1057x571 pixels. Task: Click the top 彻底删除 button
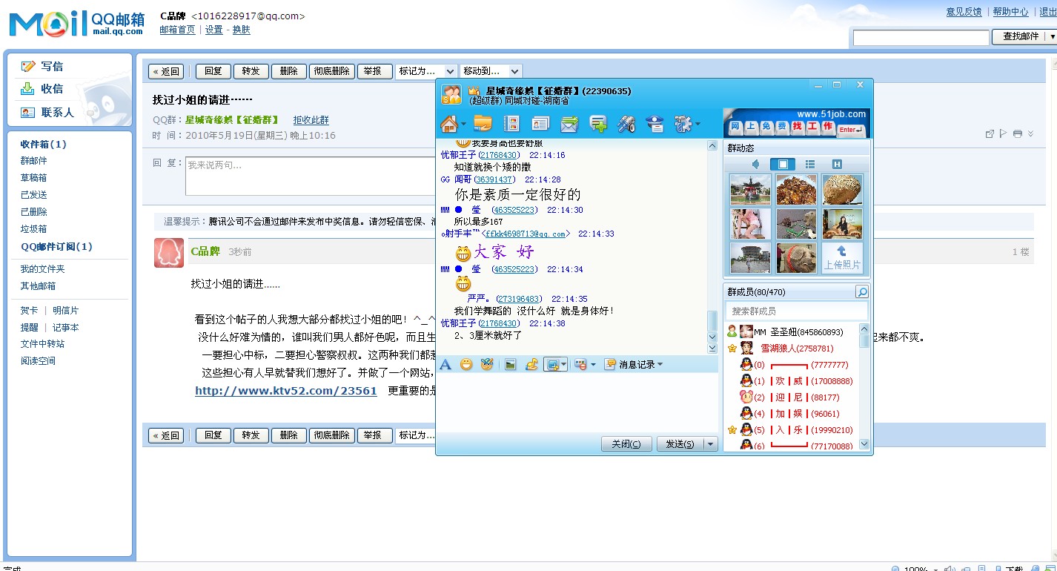tap(331, 71)
